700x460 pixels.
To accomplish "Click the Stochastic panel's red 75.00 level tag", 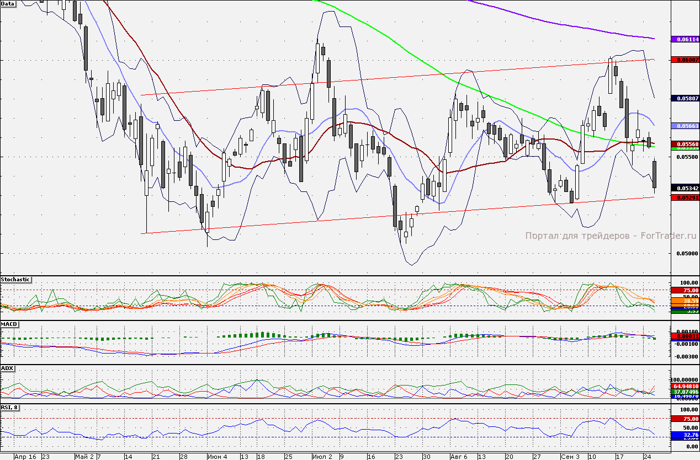I will pyautogui.click(x=685, y=290).
